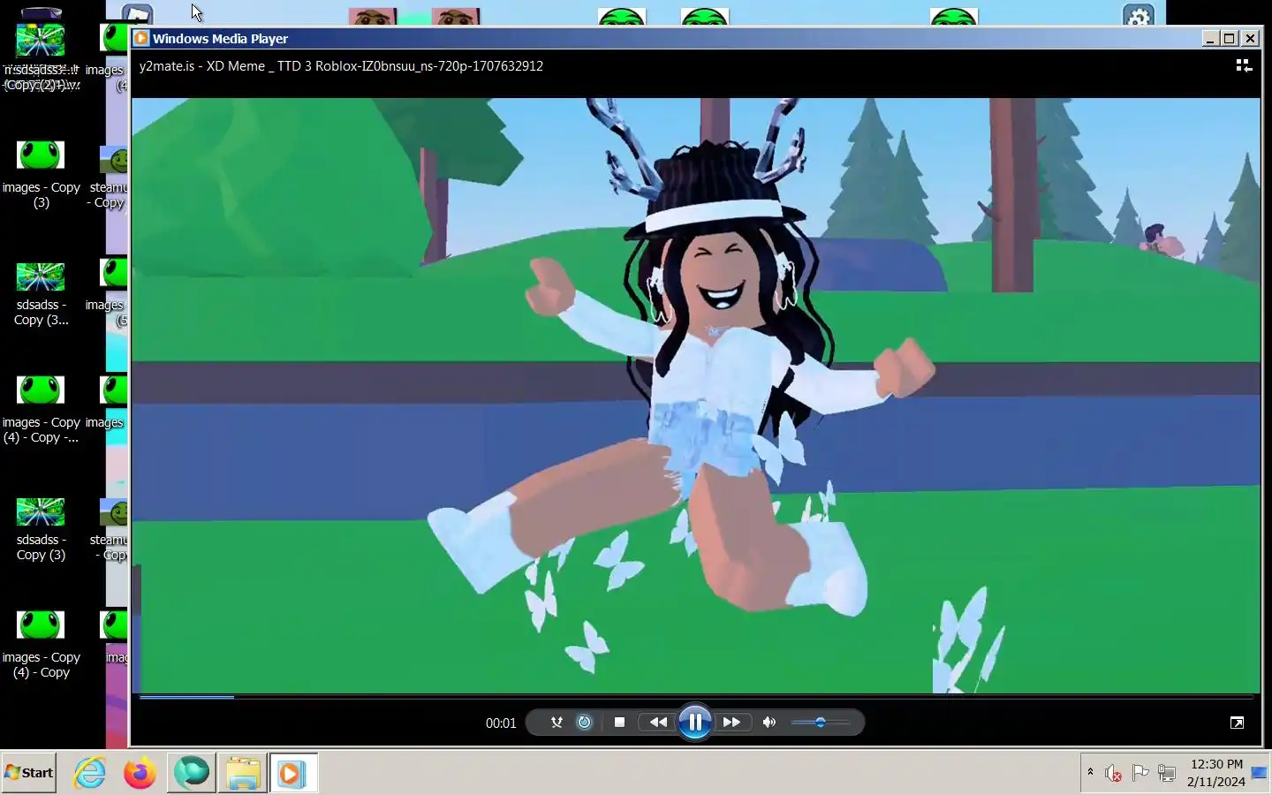
Task: Toggle shuffle mode in the player
Action: pyautogui.click(x=556, y=723)
